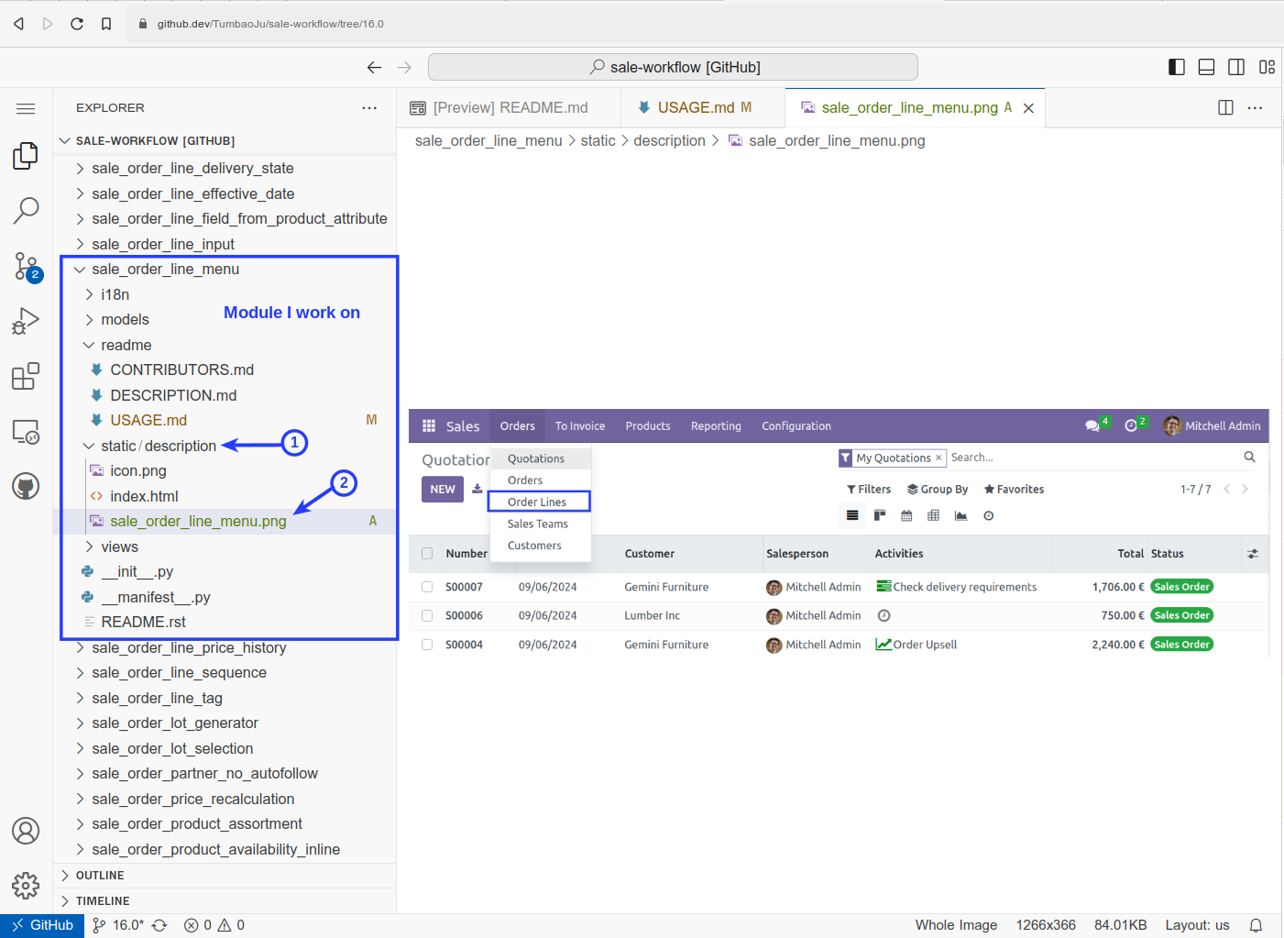
Task: Click the split editor icon
Action: (x=1225, y=107)
